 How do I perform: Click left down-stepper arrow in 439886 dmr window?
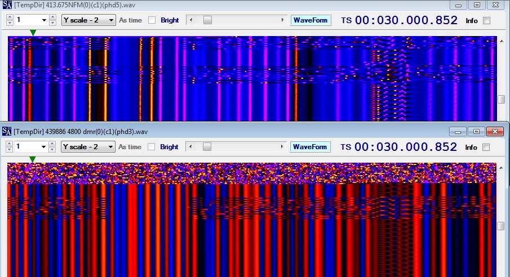[x=9, y=150]
